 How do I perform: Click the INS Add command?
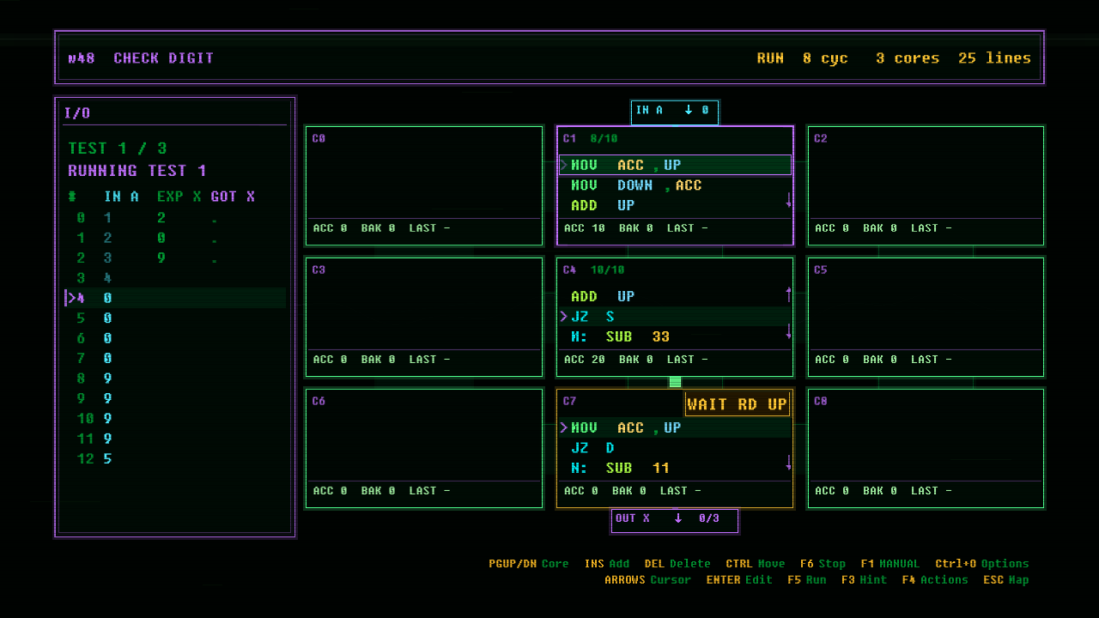[607, 564]
